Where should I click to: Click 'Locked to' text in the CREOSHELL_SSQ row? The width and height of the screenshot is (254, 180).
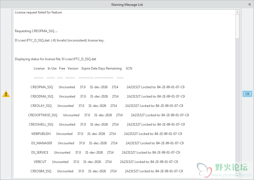coord(149,124)
